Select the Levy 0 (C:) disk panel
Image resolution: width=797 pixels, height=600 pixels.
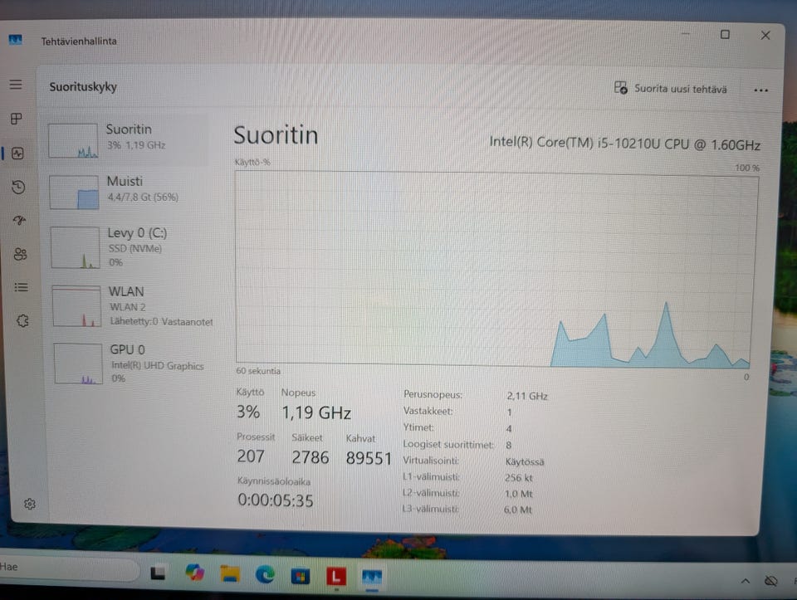[130, 247]
